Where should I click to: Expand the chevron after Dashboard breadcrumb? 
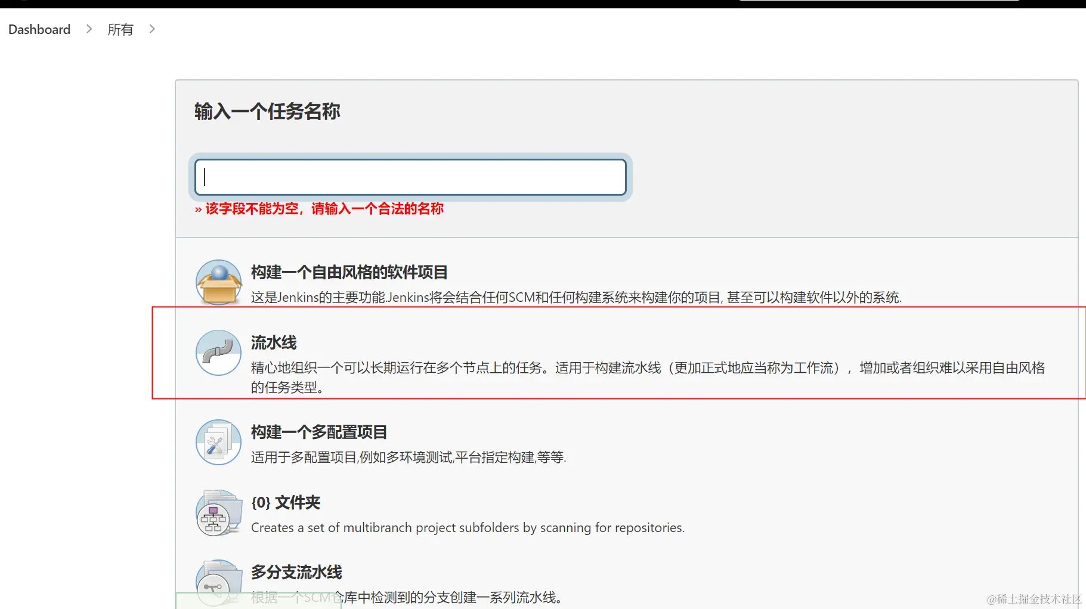89,29
